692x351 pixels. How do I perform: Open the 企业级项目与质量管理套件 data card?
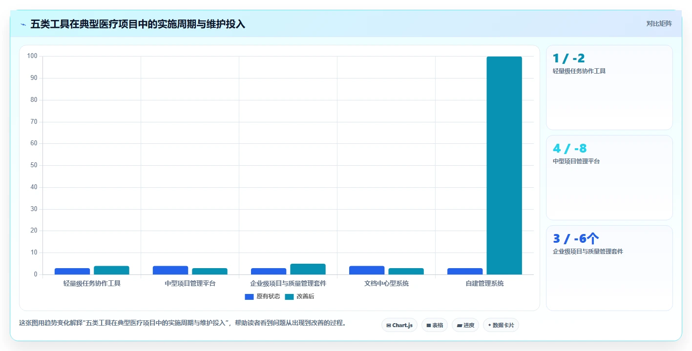(609, 268)
